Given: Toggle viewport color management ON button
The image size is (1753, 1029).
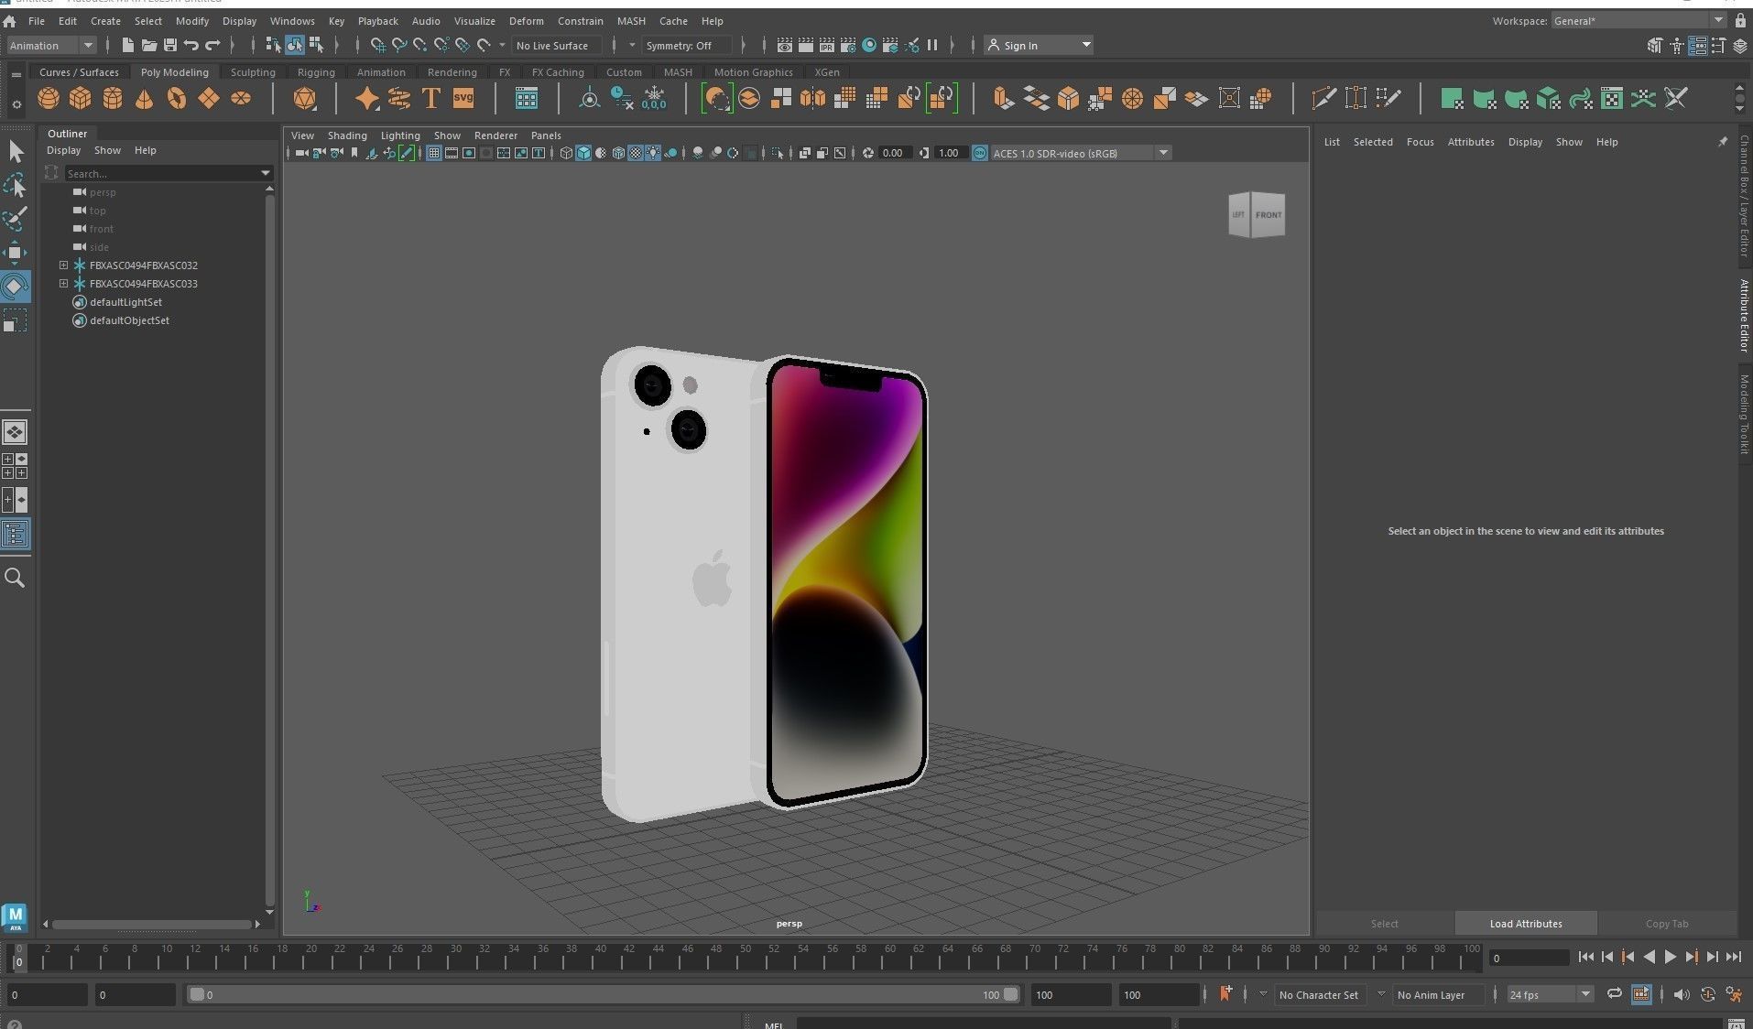Looking at the screenshot, I should click(980, 153).
